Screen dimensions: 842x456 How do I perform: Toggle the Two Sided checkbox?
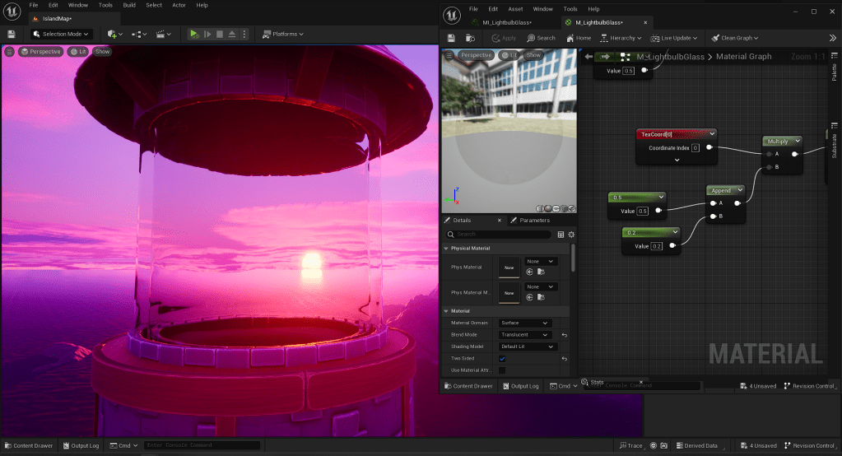click(502, 359)
